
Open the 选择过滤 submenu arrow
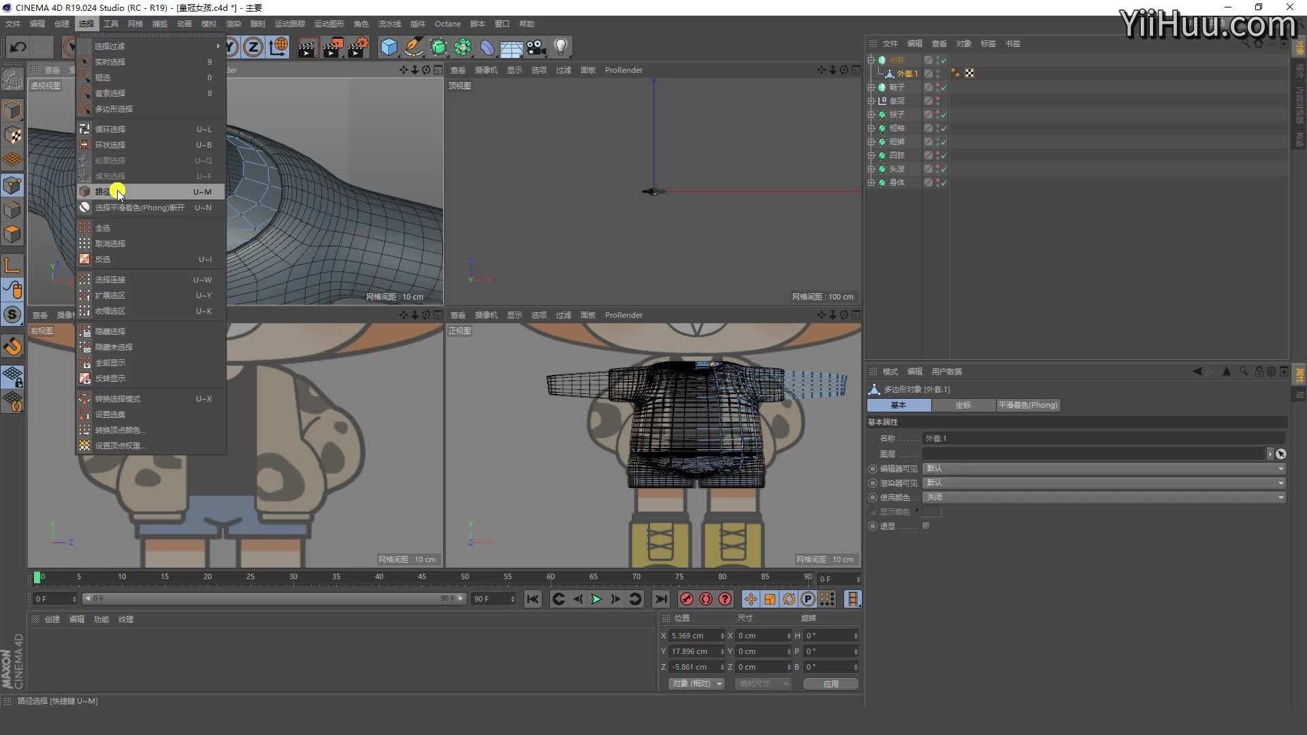click(x=218, y=46)
